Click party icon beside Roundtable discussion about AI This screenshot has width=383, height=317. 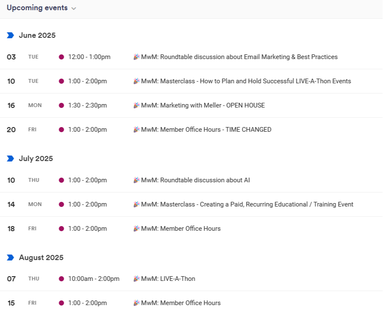pos(136,180)
